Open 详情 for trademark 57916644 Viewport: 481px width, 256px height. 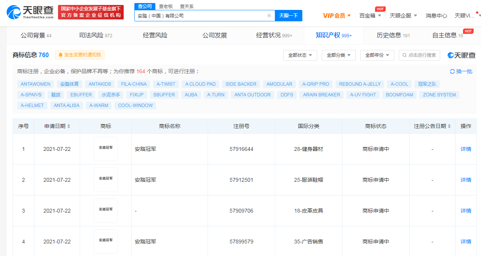click(465, 149)
